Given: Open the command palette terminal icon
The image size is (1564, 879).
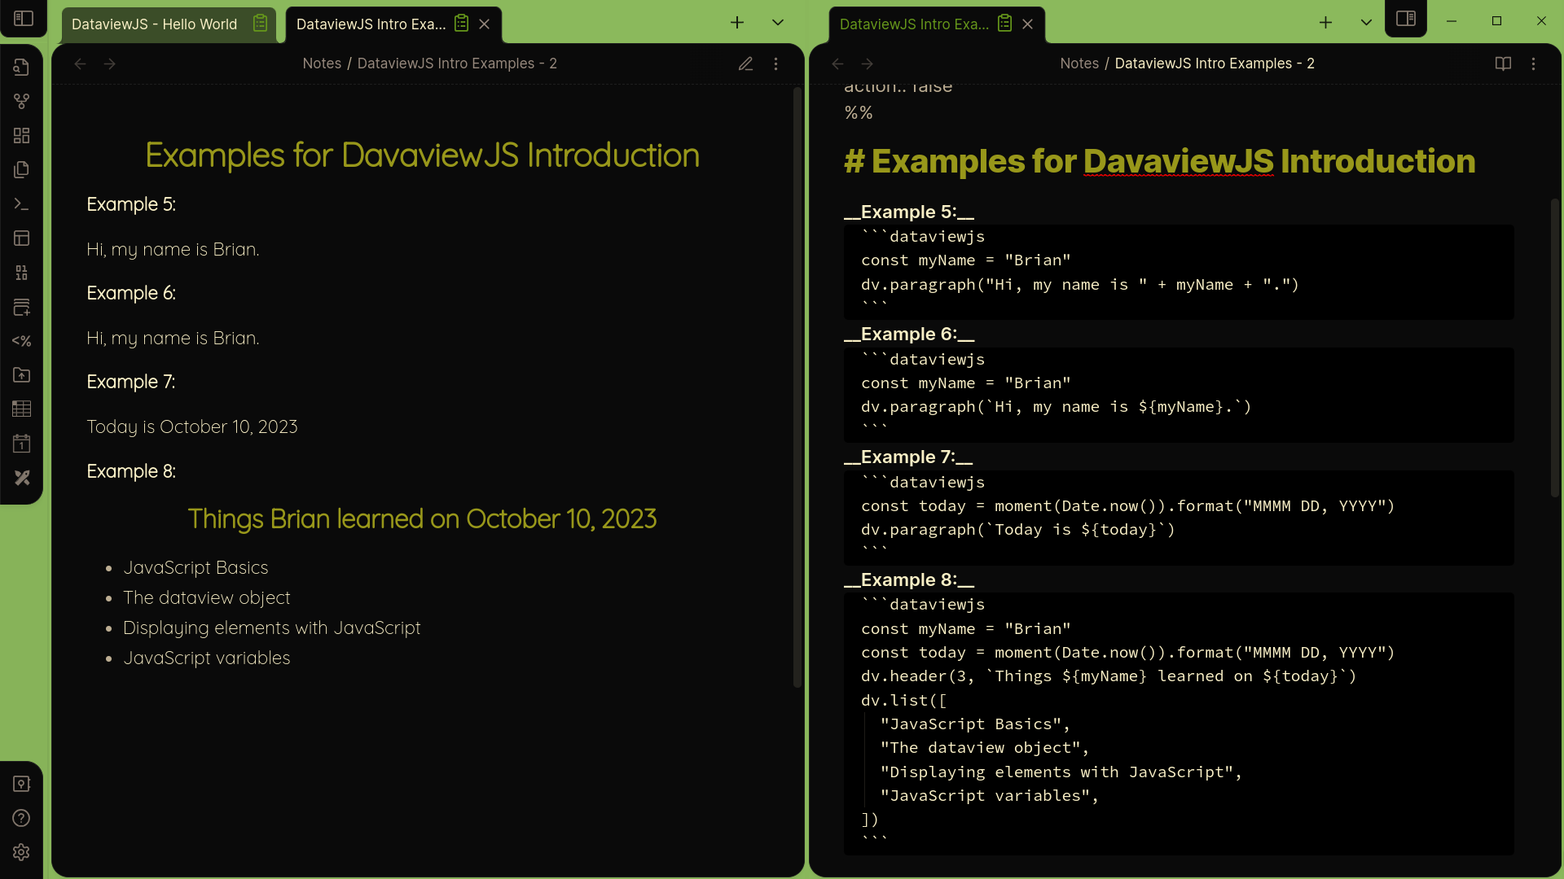Looking at the screenshot, I should click(22, 204).
